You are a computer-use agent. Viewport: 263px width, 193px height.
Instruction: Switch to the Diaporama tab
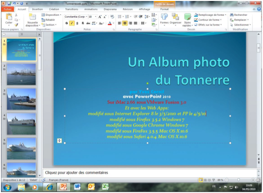[x=110, y=9]
